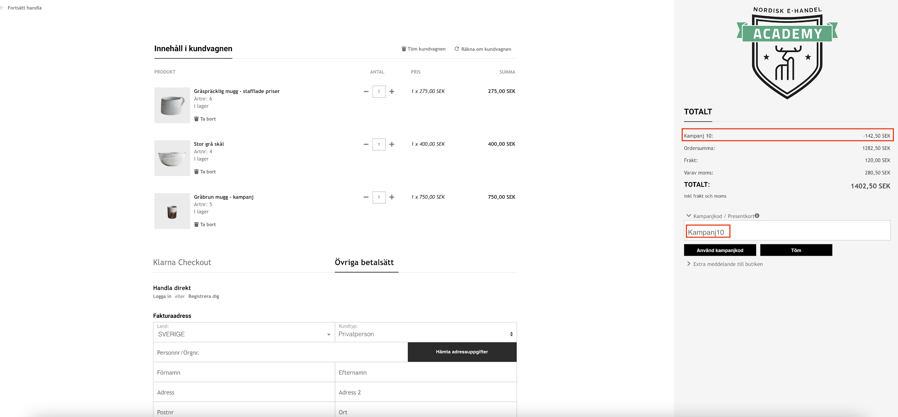
Task: Click Använd kampanjkod button
Action: point(720,250)
